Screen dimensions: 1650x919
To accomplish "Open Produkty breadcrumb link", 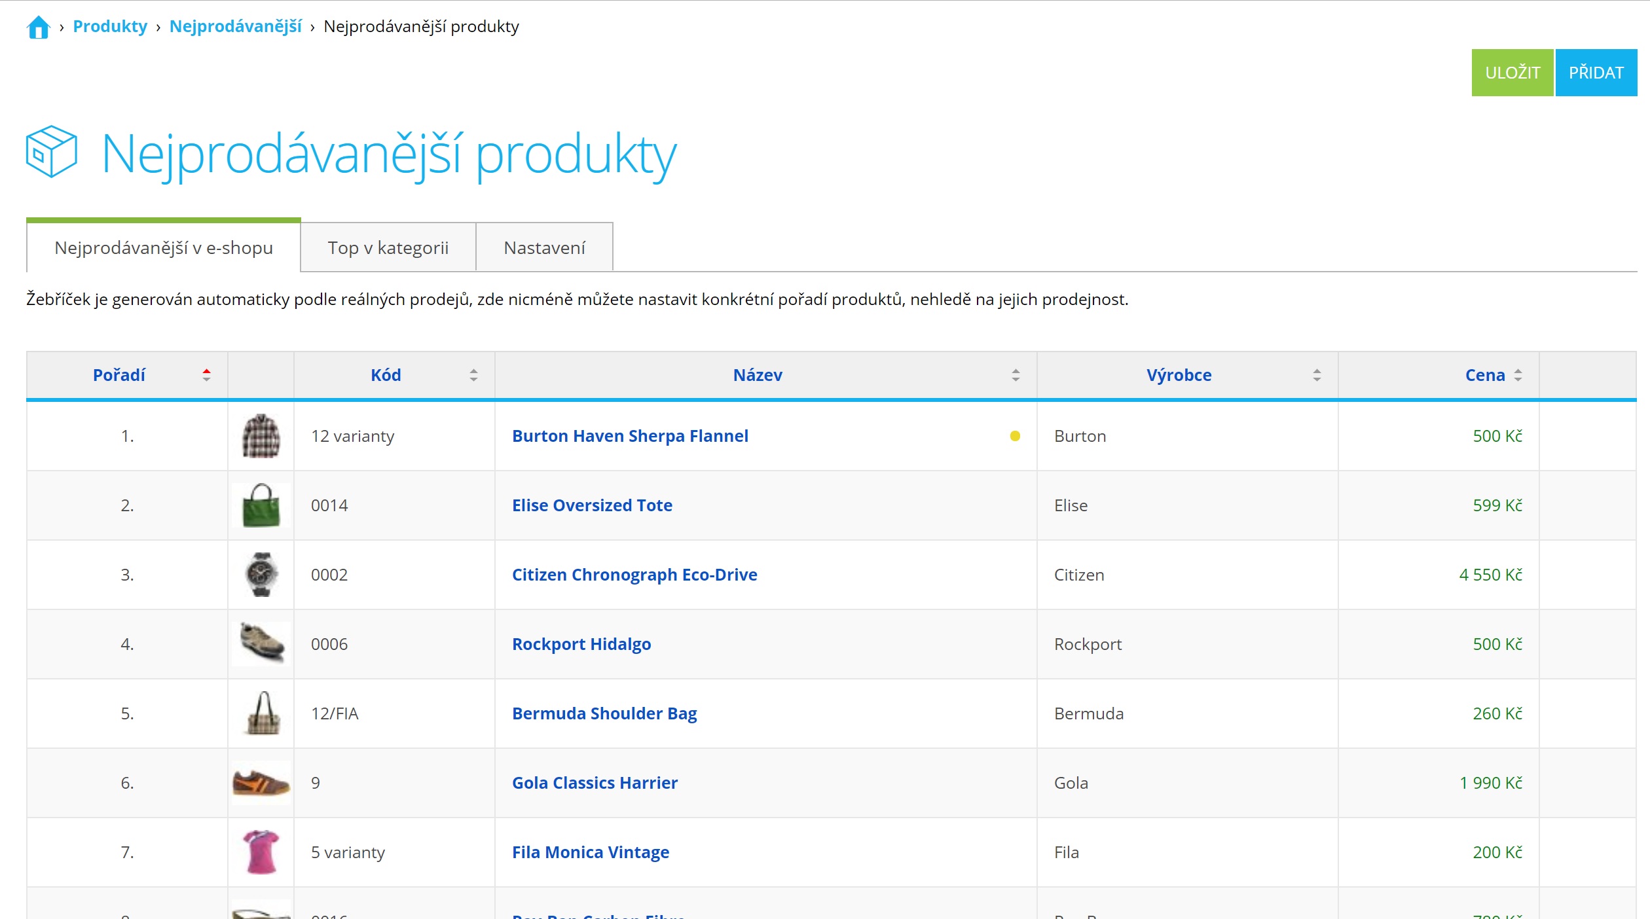I will point(110,27).
